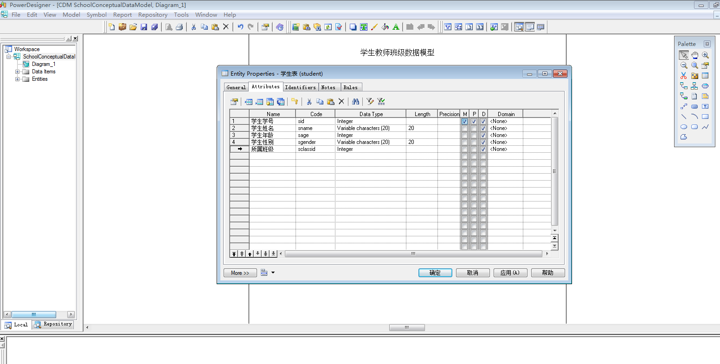Click the diagram canvas horizontal scrollbar thumb

(407, 327)
